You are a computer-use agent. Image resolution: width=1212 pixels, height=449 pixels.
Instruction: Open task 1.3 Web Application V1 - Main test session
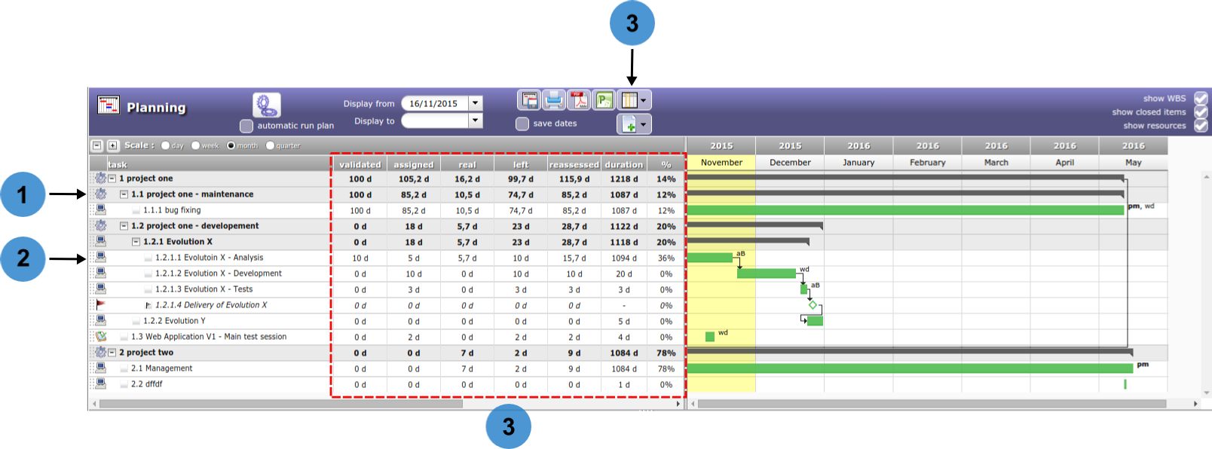[x=209, y=337]
